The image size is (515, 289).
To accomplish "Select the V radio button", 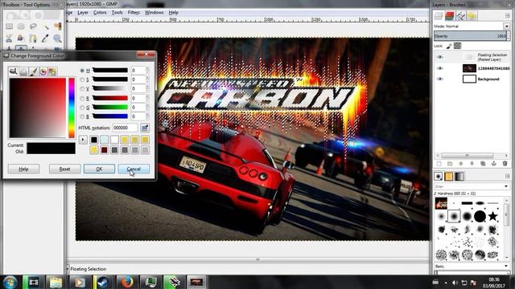I will pyautogui.click(x=82, y=88).
